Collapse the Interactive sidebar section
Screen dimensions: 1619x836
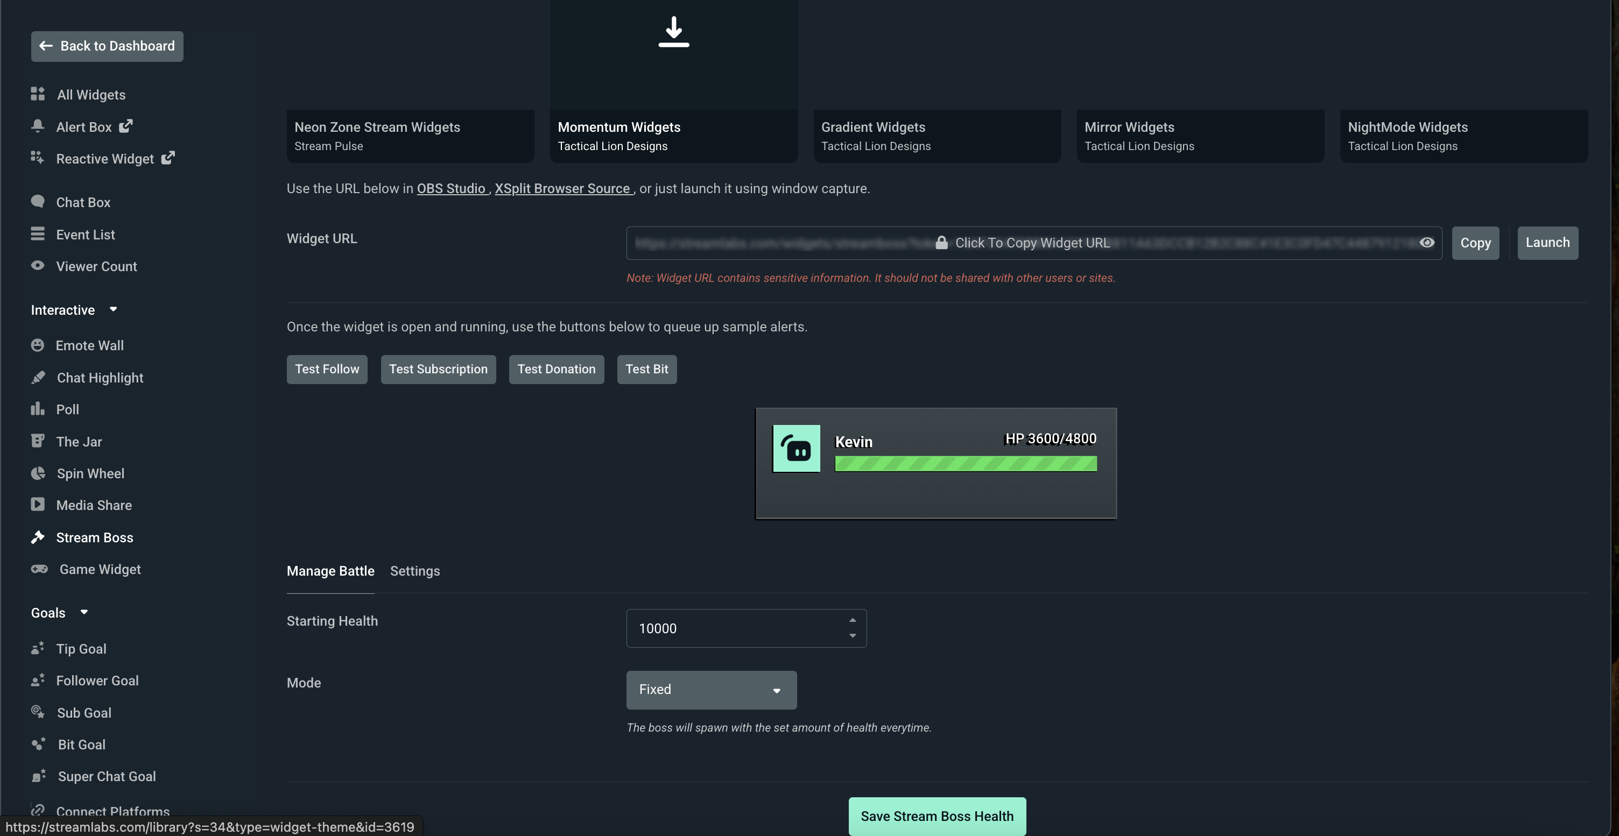click(113, 309)
